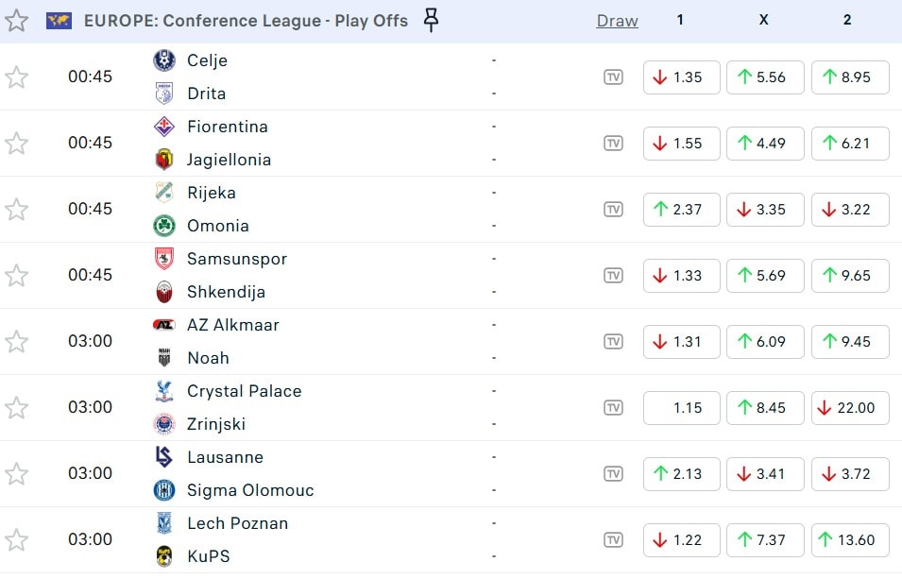The width and height of the screenshot is (902, 579).
Task: Select home win odds 1.35 for Celje
Action: (681, 77)
